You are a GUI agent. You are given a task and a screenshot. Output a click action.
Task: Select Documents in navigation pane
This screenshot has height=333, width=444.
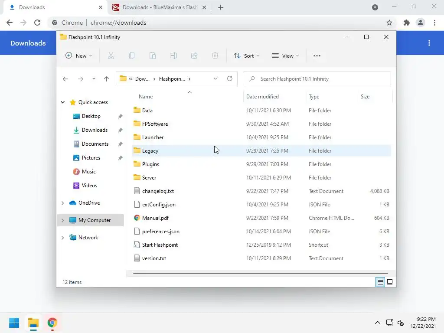click(95, 144)
